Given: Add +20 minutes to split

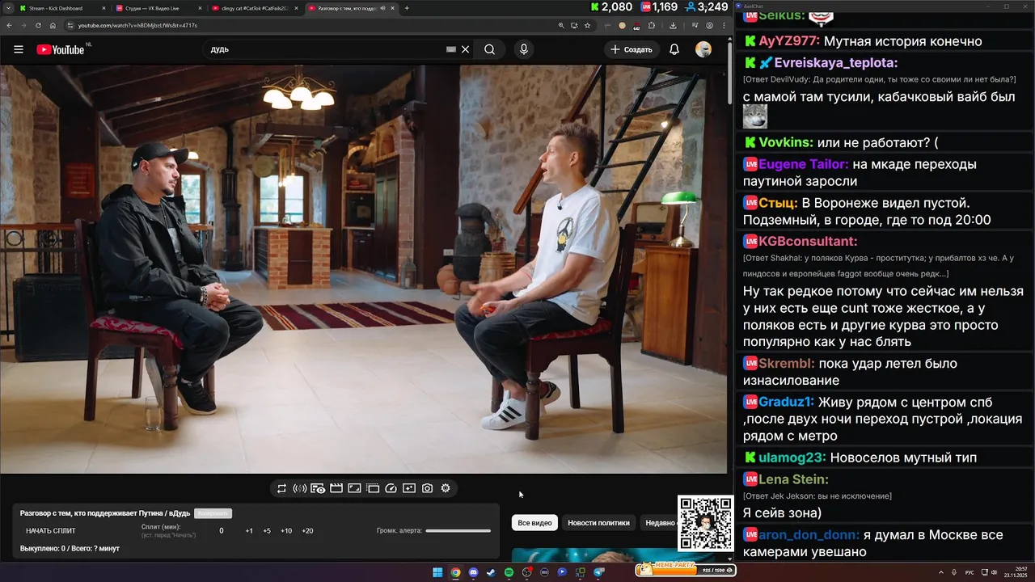Looking at the screenshot, I should 307,531.
